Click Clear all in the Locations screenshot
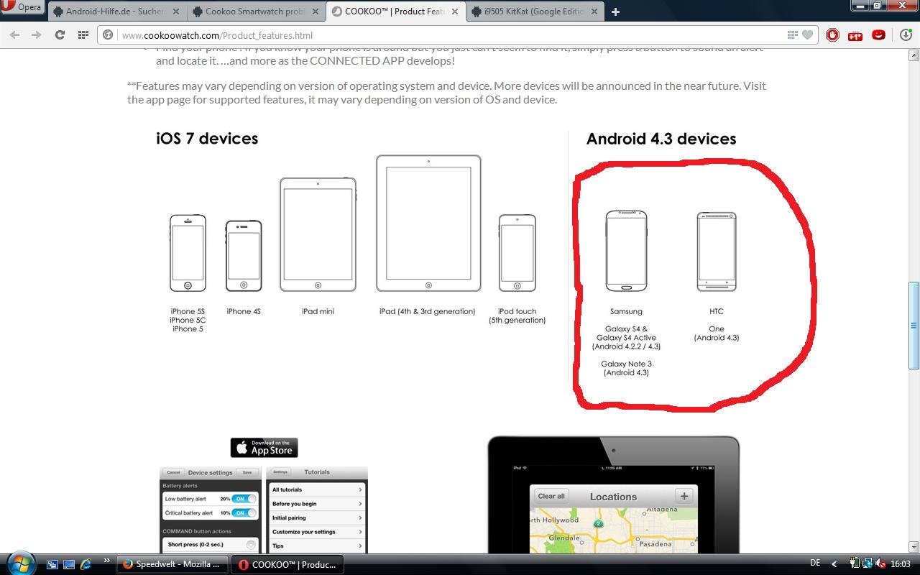The width and height of the screenshot is (920, 575). click(551, 496)
